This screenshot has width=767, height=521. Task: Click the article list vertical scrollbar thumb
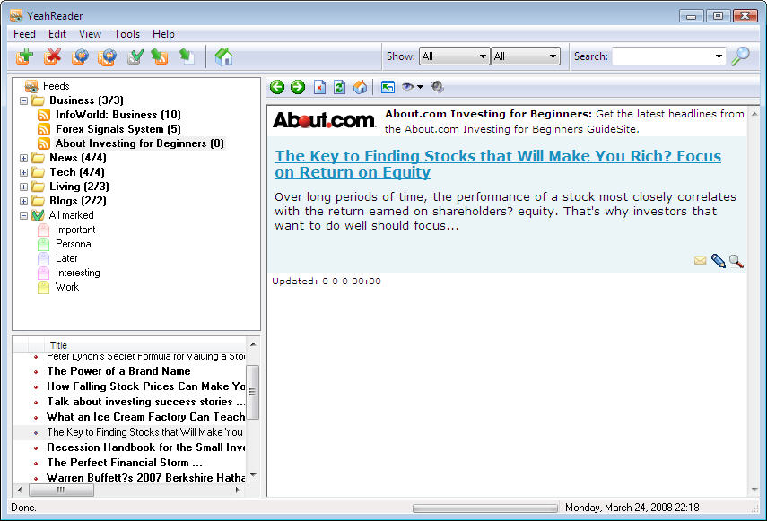point(252,392)
